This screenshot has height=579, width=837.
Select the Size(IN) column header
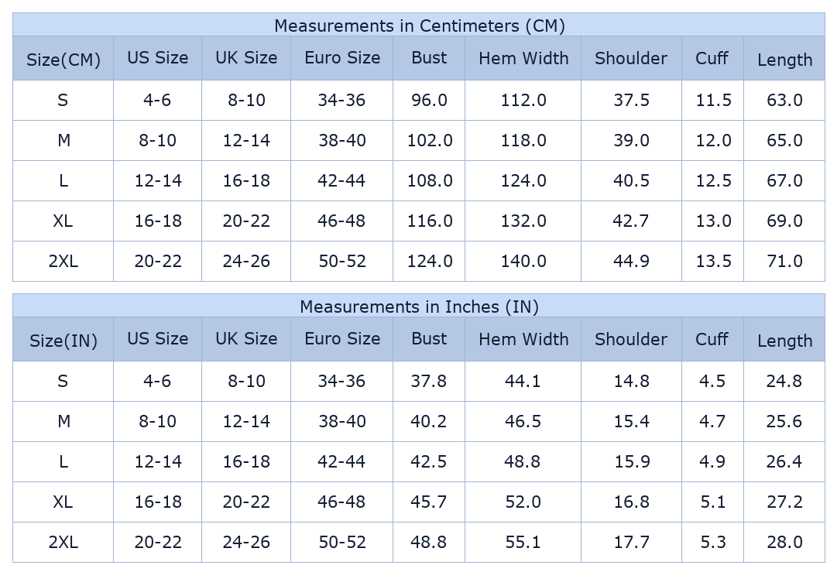click(63, 341)
